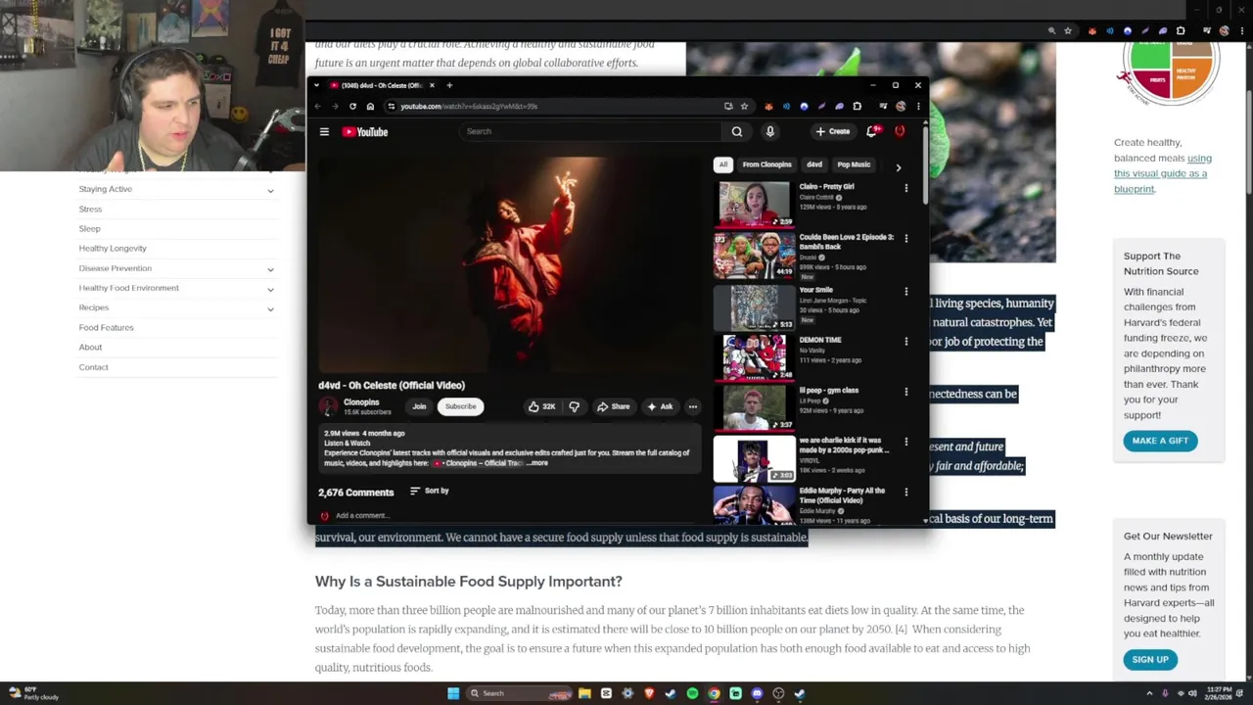
Task: Open Clonopins channel name
Action: pyautogui.click(x=361, y=402)
